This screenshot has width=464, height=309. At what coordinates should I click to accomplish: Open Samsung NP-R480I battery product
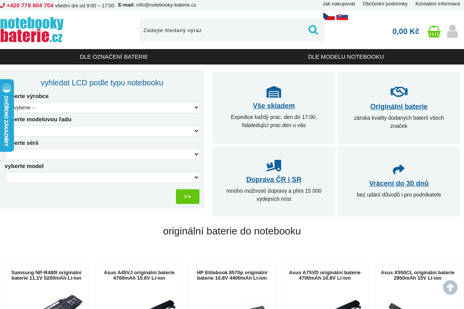(46, 275)
